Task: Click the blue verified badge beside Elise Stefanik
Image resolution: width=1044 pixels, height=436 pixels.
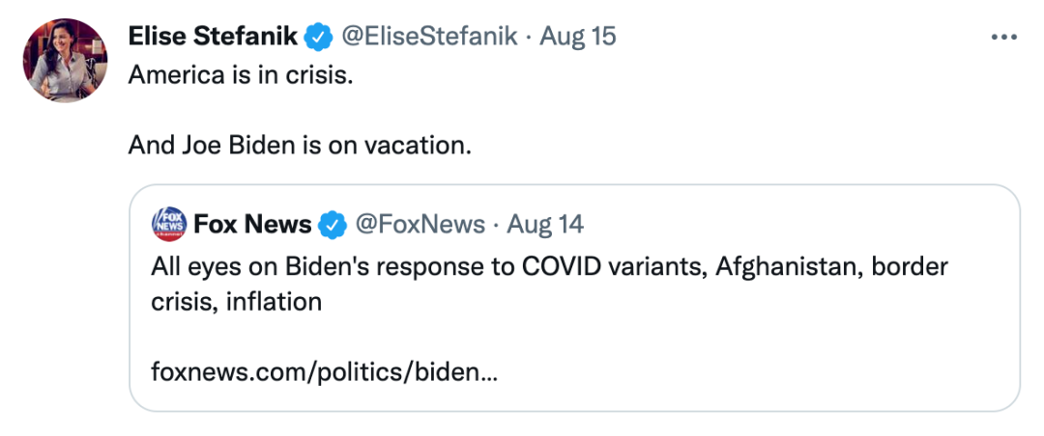Action: (317, 38)
